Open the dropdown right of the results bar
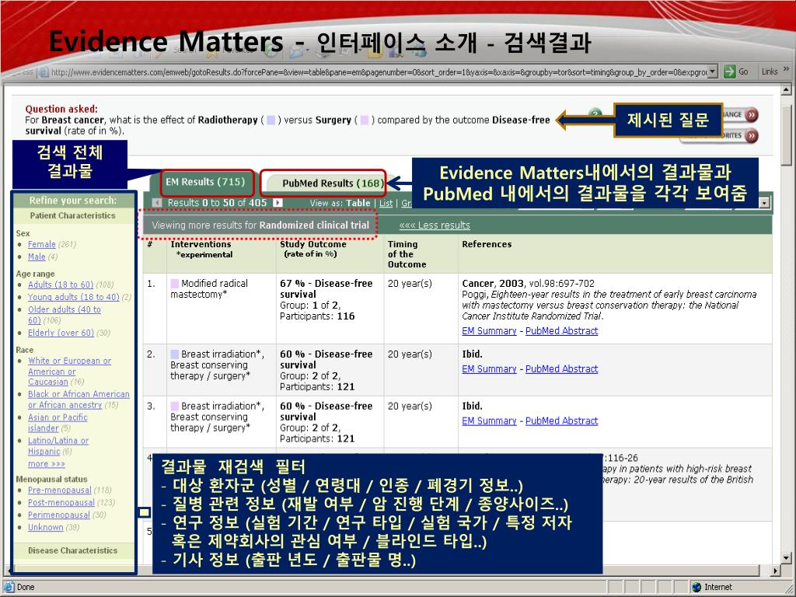796x597 pixels. click(x=765, y=204)
